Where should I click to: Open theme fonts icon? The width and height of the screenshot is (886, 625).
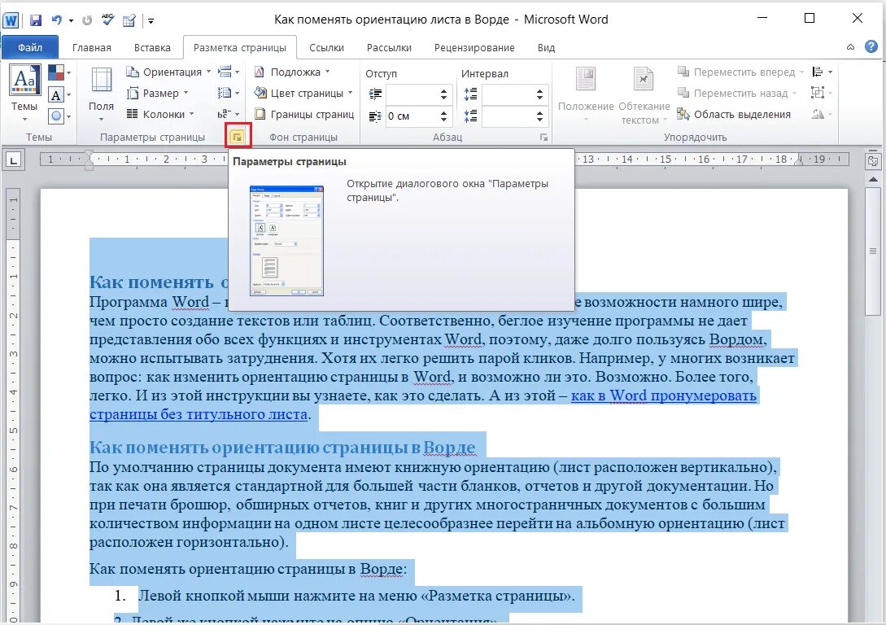[x=59, y=94]
